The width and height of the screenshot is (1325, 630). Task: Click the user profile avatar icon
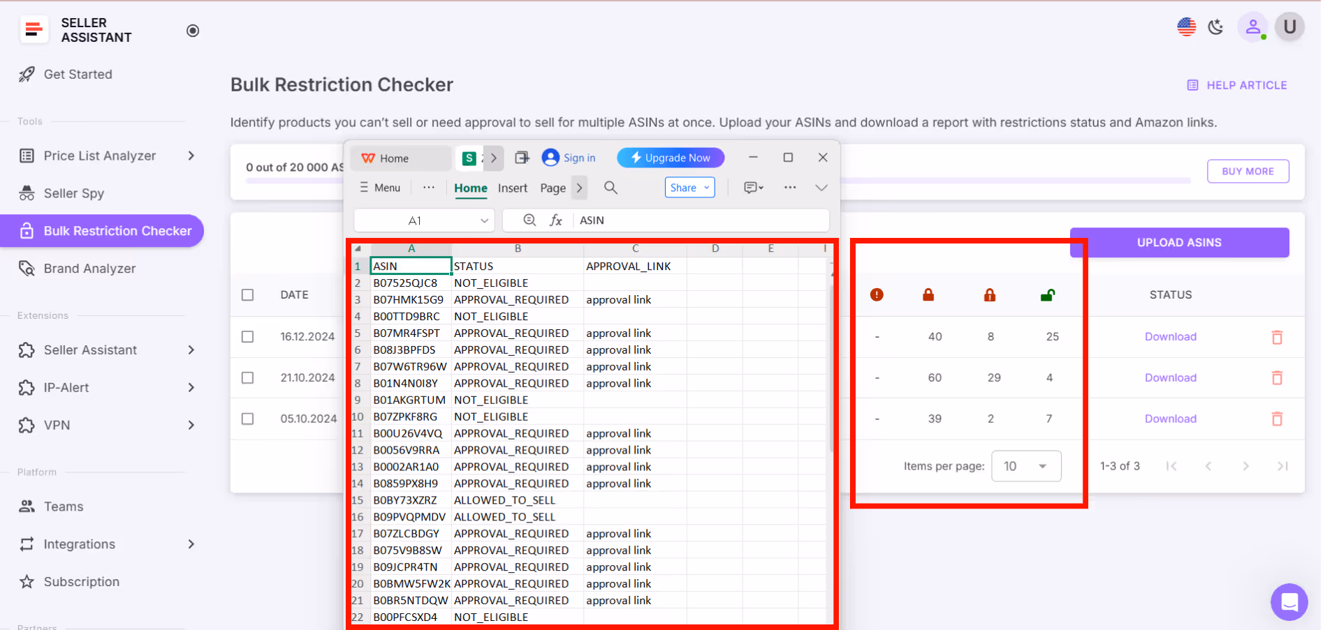[x=1252, y=27]
